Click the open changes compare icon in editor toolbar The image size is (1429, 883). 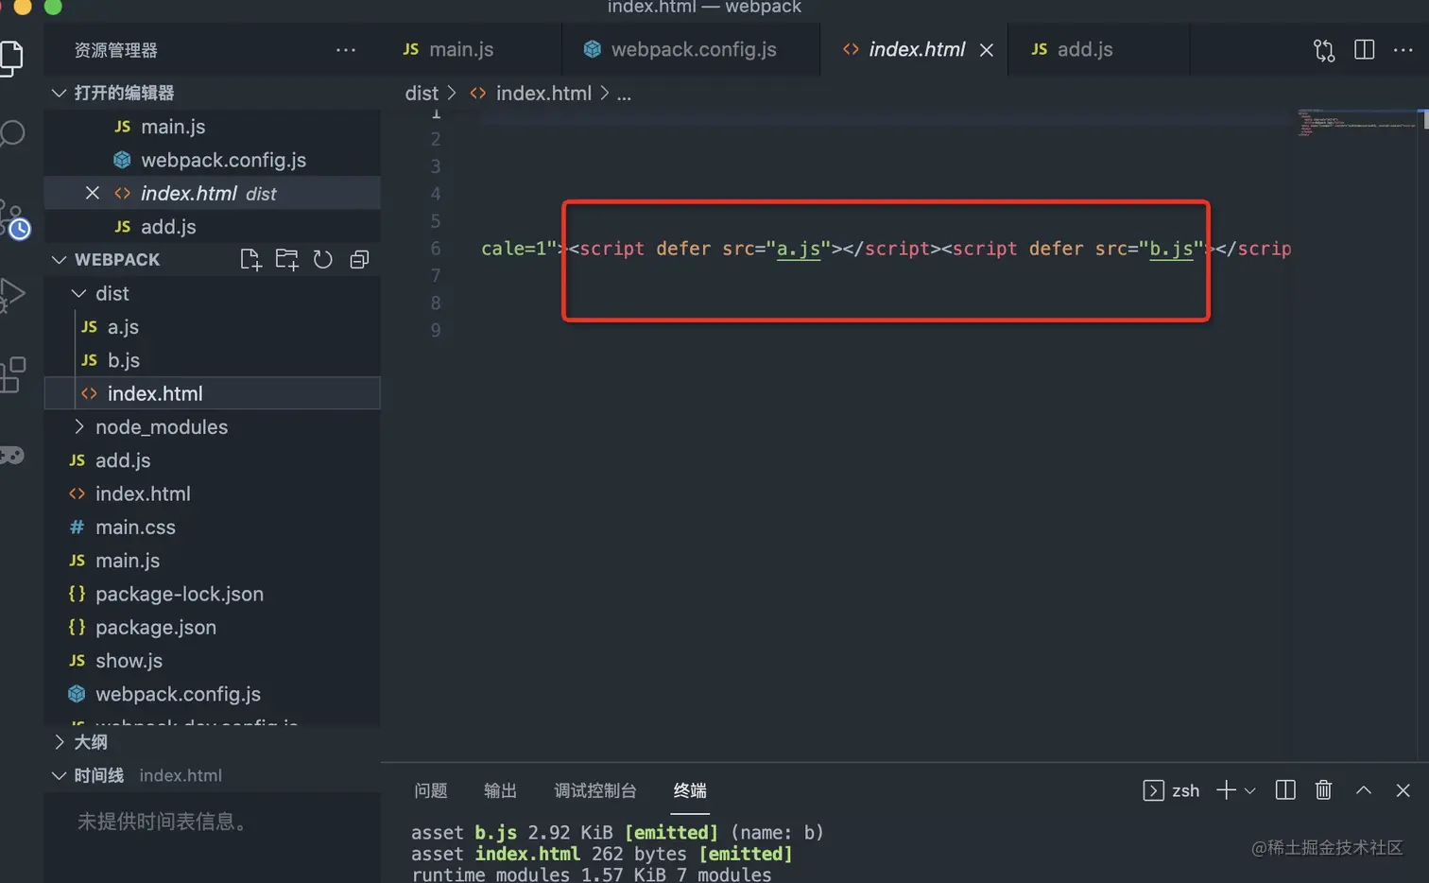(1324, 50)
